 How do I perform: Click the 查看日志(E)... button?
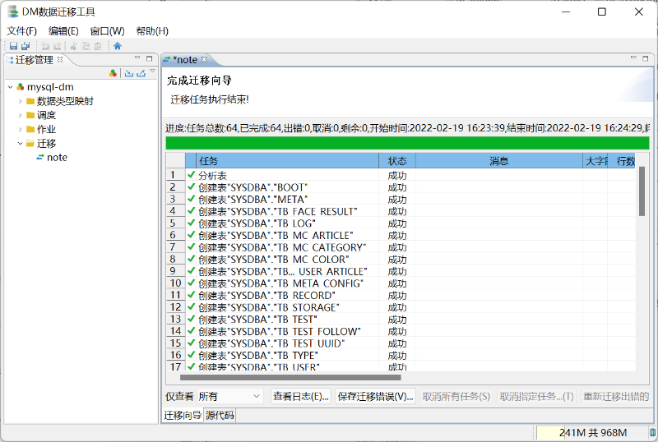(301, 396)
